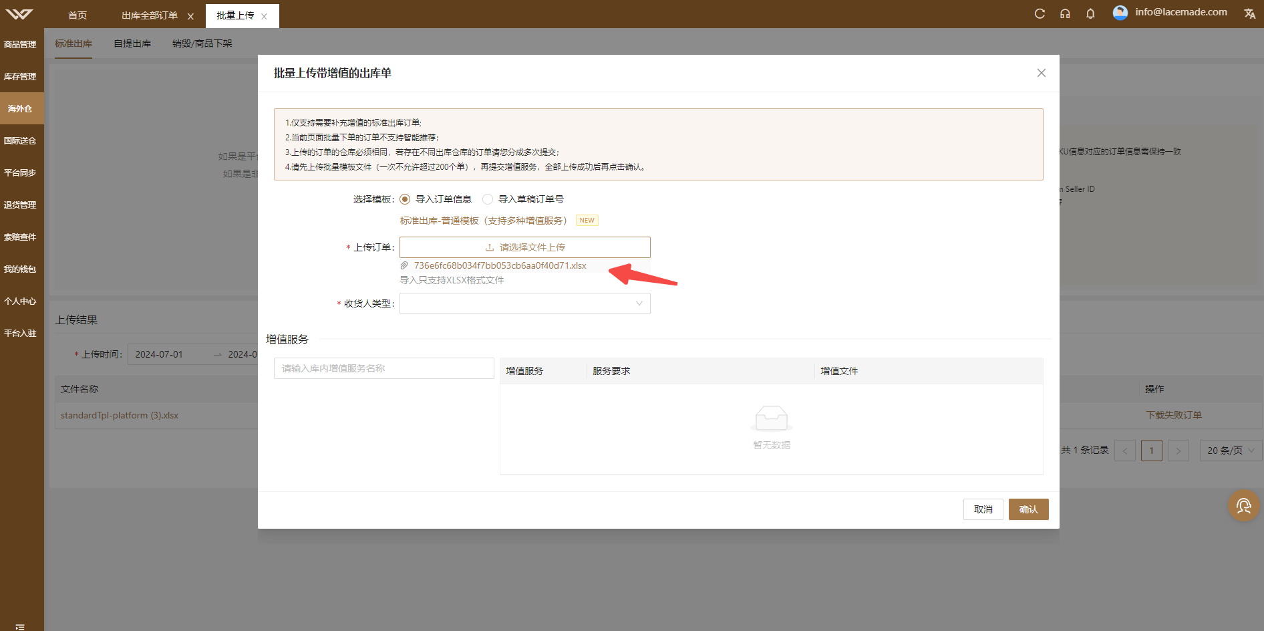
Task: Switch to 批量上传 tab
Action: pos(235,15)
